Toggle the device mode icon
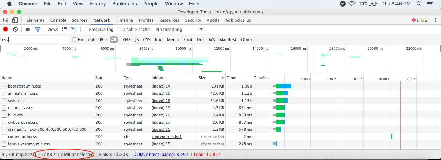441x160 pixels. click(15, 20)
